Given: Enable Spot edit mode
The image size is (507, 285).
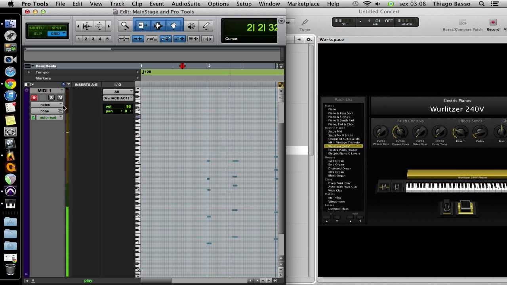Looking at the screenshot, I should click(x=57, y=28).
